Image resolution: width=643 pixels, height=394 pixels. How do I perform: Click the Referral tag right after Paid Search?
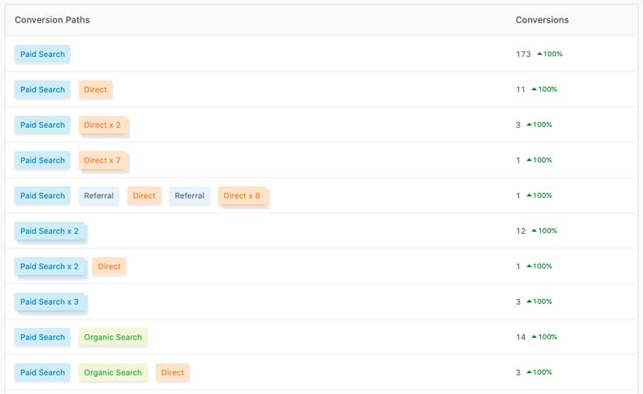(x=100, y=196)
